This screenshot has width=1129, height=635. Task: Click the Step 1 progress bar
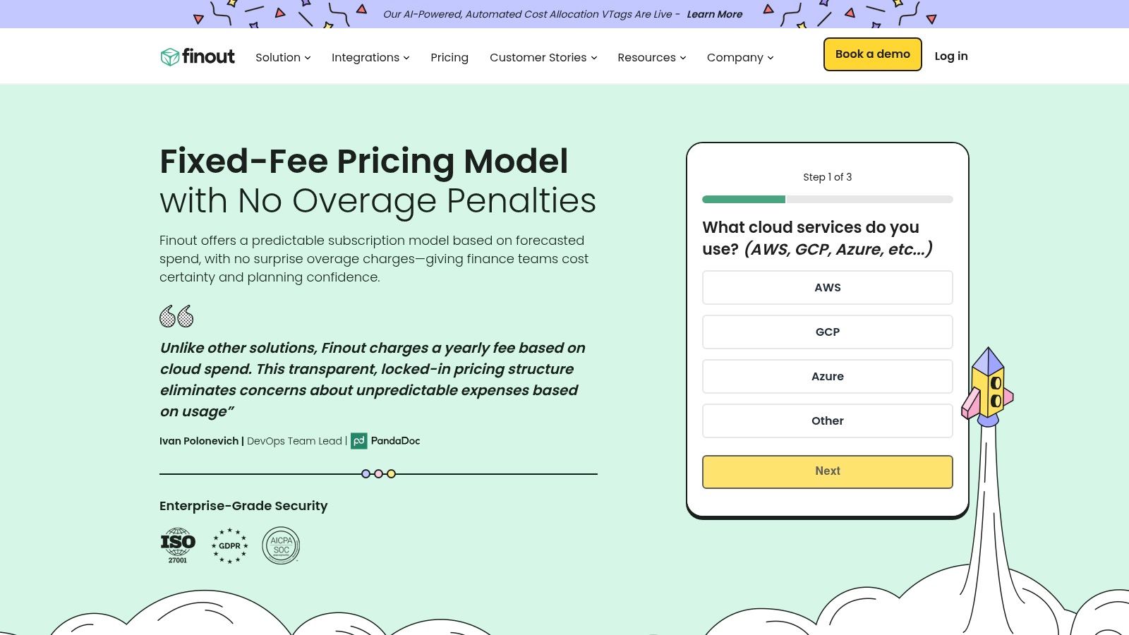coord(827,200)
